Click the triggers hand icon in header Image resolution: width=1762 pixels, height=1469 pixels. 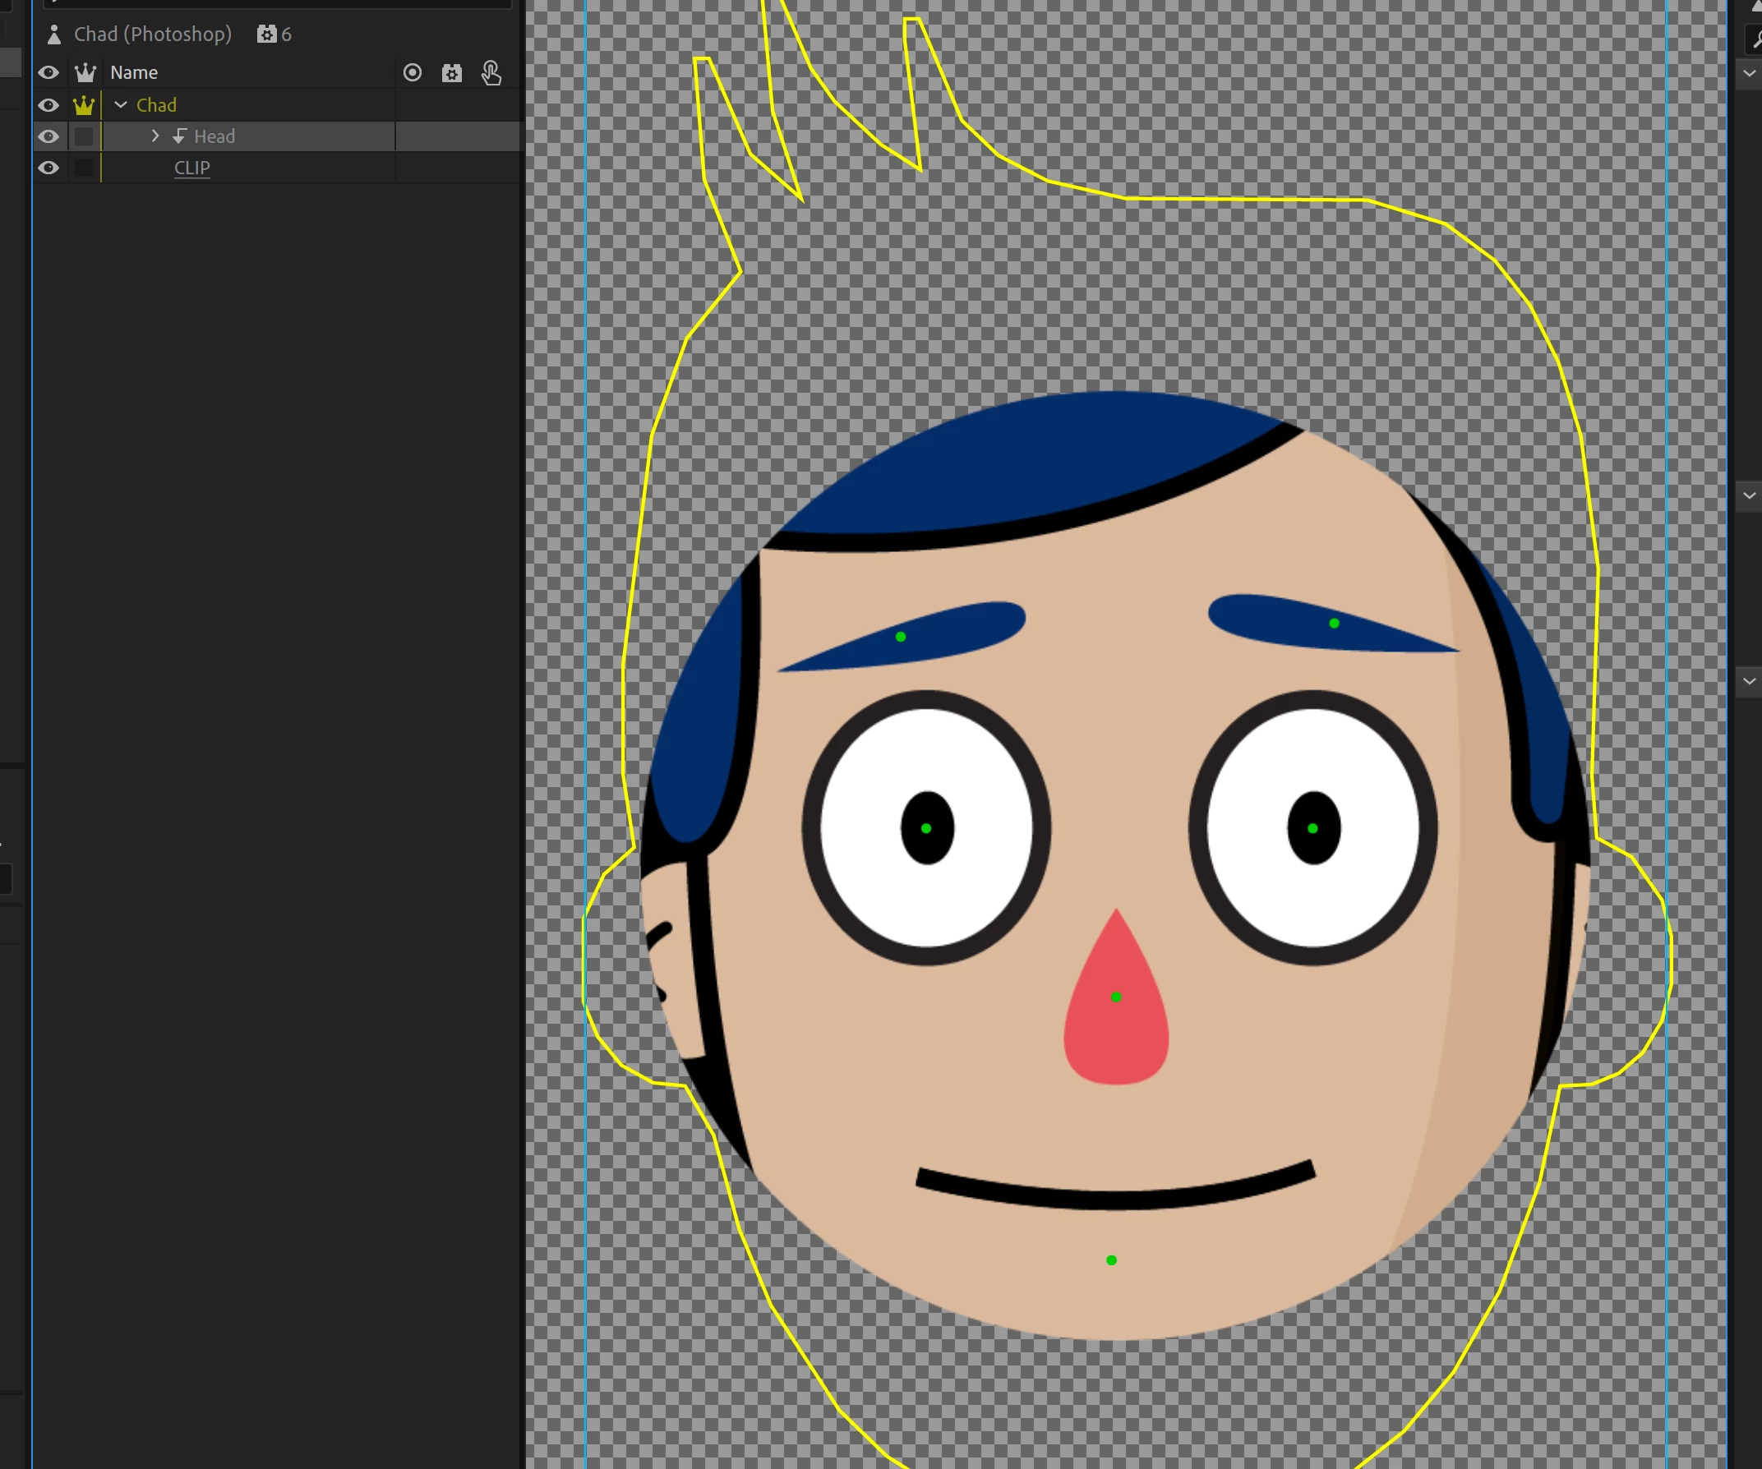tap(491, 73)
